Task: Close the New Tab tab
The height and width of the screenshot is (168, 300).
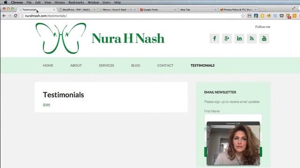Action: [x=215, y=9]
